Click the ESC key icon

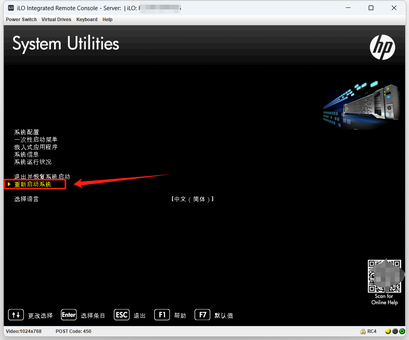click(121, 315)
